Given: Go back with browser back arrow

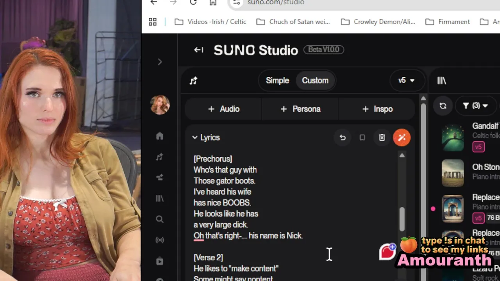Looking at the screenshot, I should tap(154, 2).
